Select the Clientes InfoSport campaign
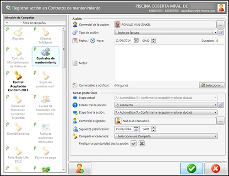The height and width of the screenshot is (176, 229). pyautogui.click(x=45, y=36)
